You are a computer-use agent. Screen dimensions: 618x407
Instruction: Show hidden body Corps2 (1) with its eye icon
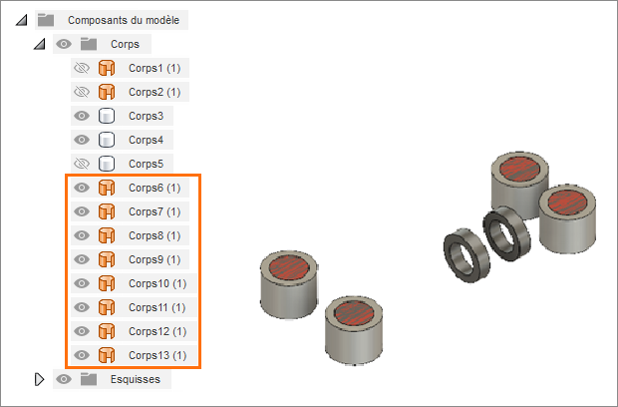pos(82,92)
